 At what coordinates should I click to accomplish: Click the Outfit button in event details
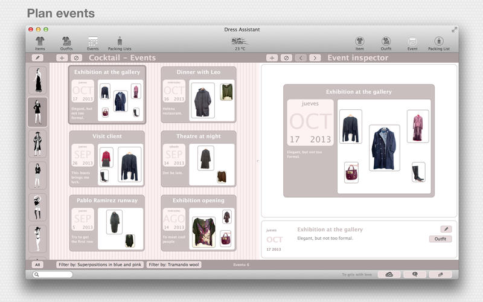[440, 239]
